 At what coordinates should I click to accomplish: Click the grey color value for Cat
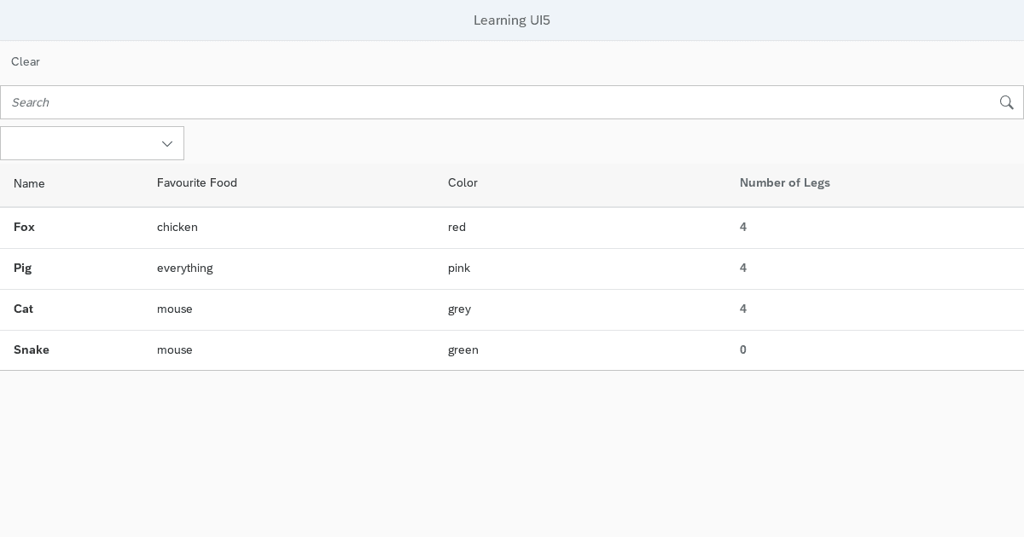point(459,309)
